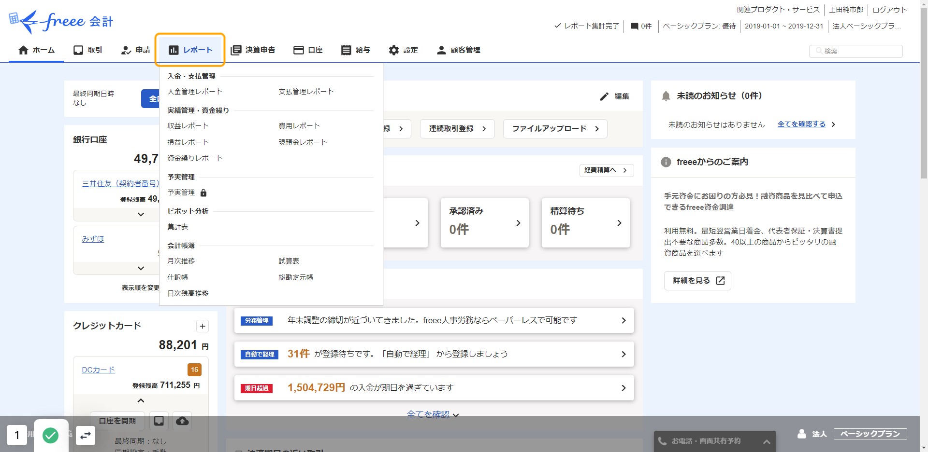Click レポート集計完了 status

(x=586, y=26)
